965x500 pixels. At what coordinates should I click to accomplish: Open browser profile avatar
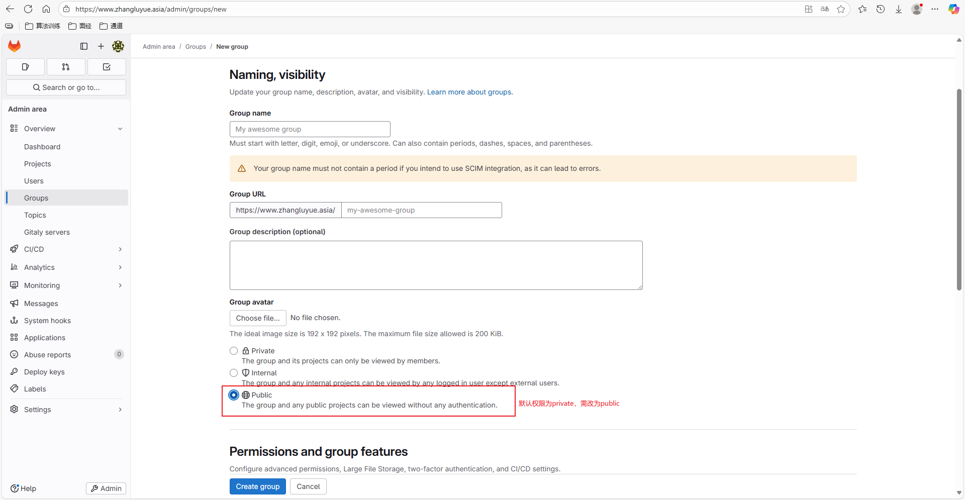(x=917, y=9)
